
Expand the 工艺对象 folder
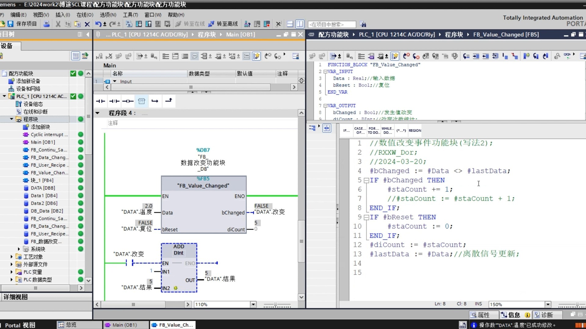coord(12,256)
